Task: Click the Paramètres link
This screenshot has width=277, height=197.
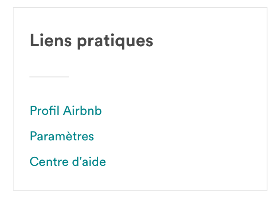Action: pos(62,136)
